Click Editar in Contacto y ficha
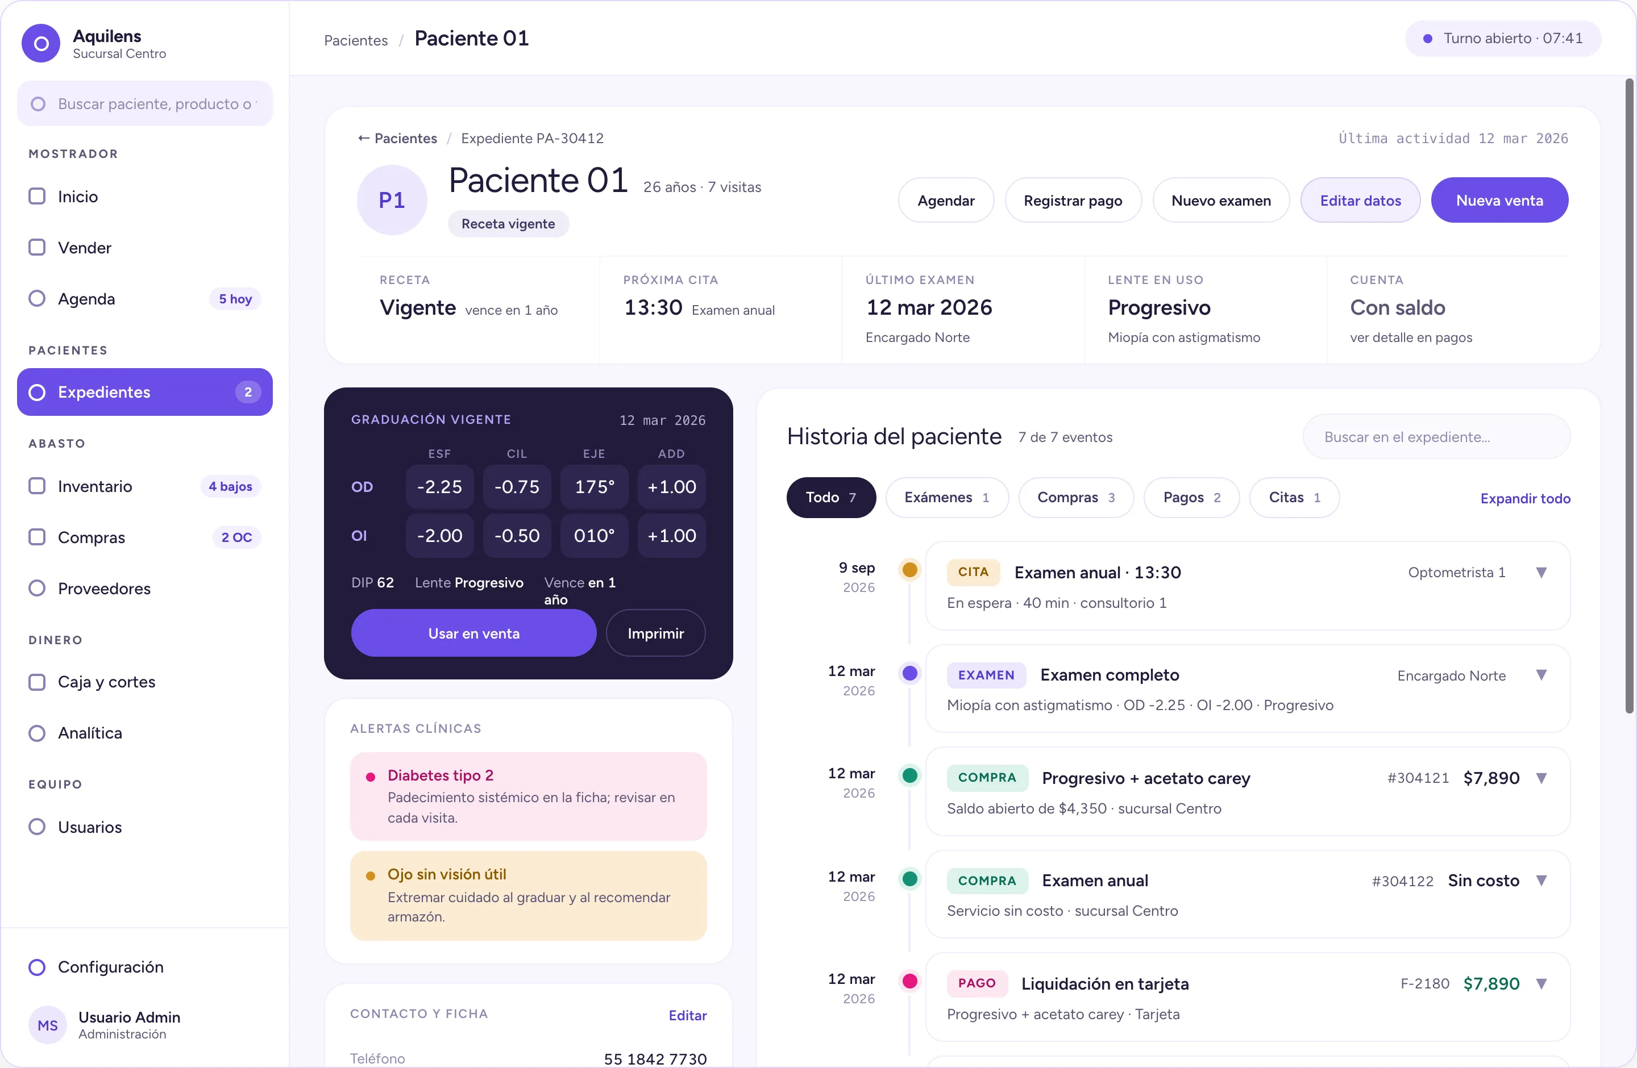 pyautogui.click(x=687, y=1015)
